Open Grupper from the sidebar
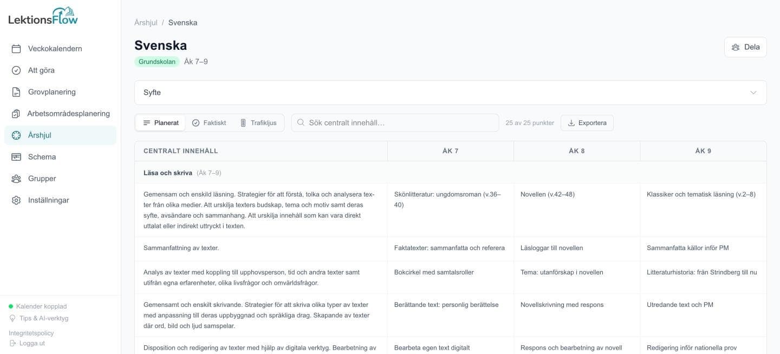Screen dimensions: 780x354 click(x=60, y=179)
